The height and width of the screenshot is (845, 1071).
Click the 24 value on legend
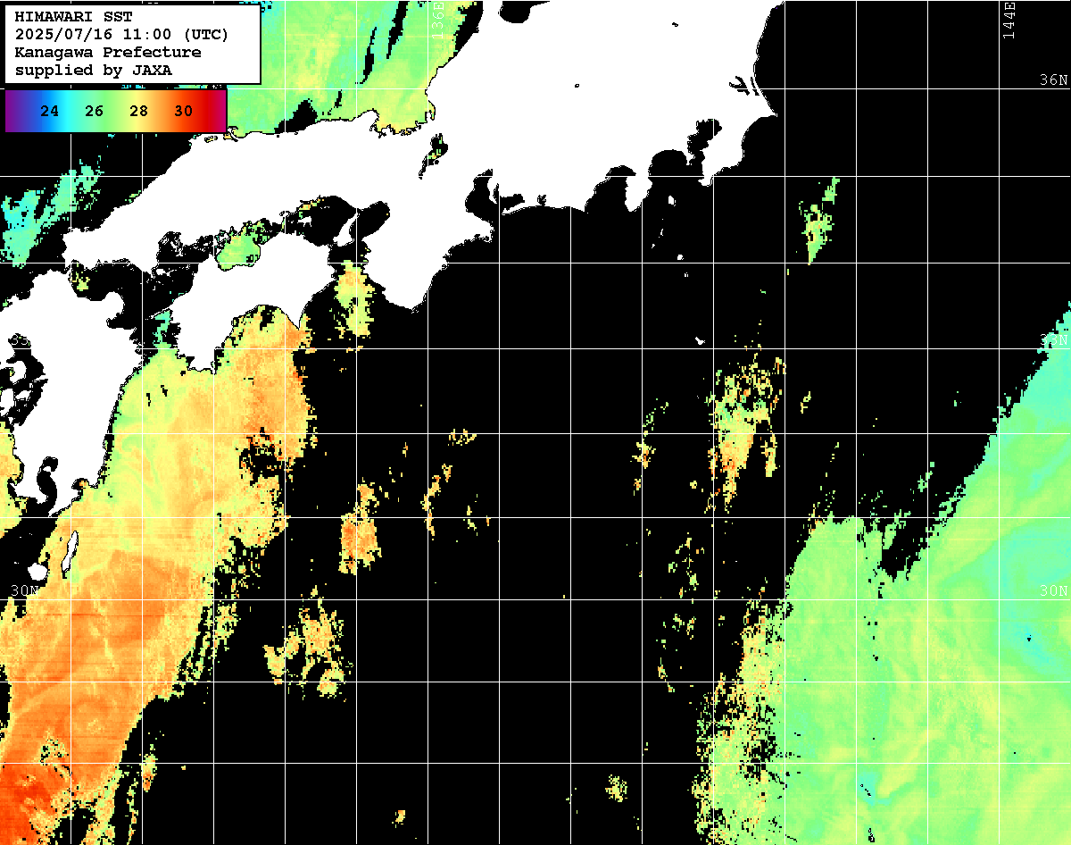coord(50,112)
